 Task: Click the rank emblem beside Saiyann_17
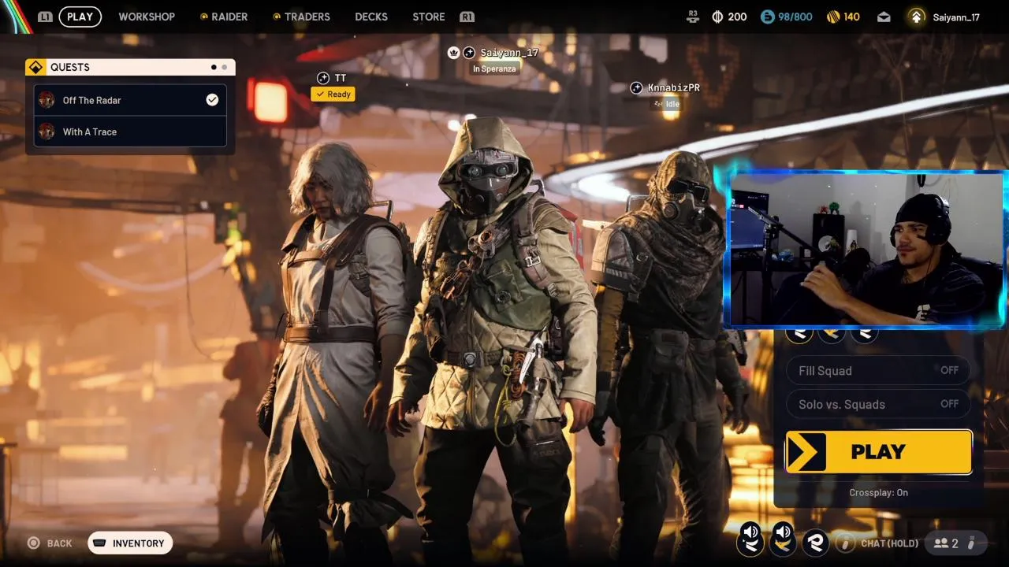pos(916,17)
